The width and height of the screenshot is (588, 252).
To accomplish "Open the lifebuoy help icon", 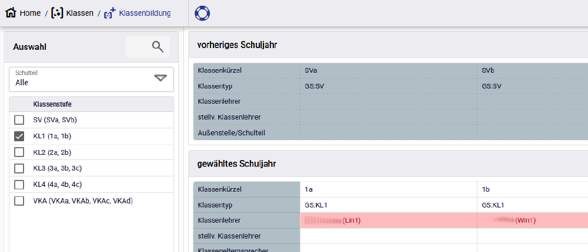I will click(202, 13).
